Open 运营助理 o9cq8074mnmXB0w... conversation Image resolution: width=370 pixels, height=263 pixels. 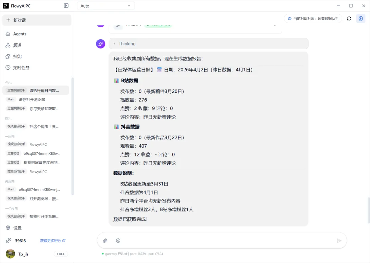coord(36,154)
